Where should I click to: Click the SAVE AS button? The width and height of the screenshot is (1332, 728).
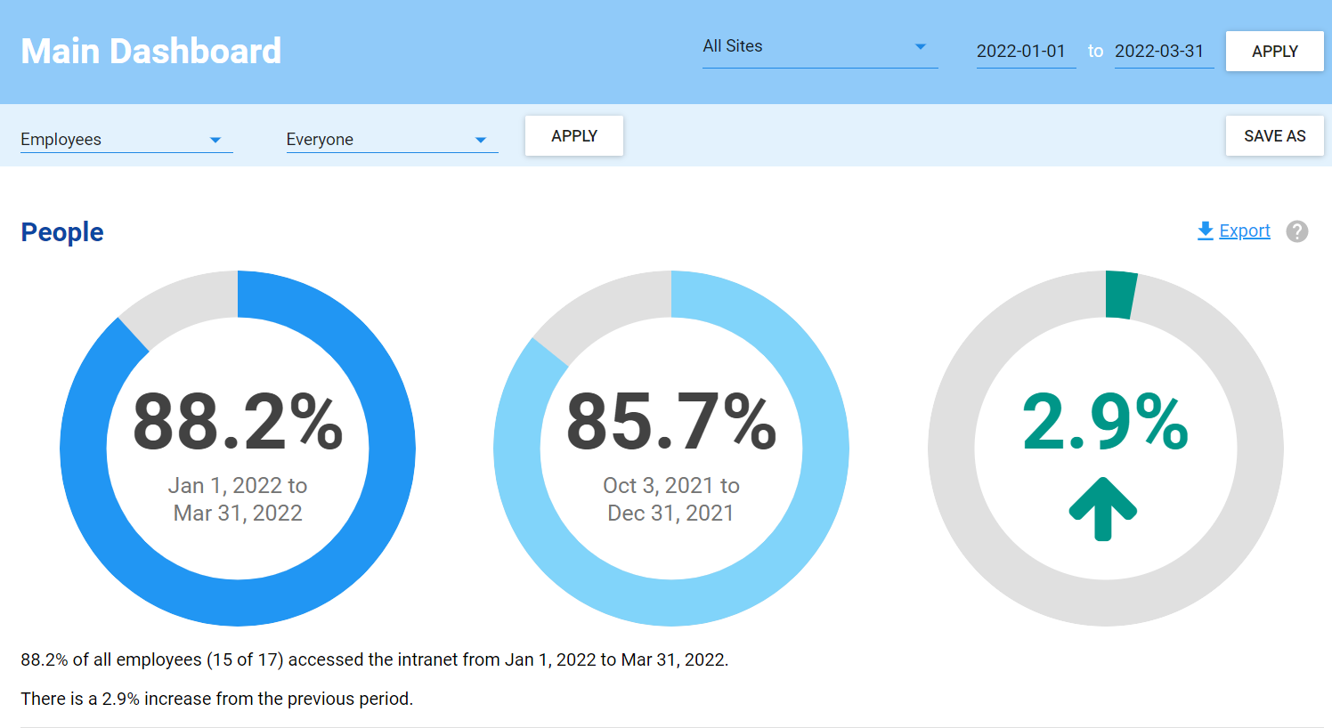point(1274,136)
